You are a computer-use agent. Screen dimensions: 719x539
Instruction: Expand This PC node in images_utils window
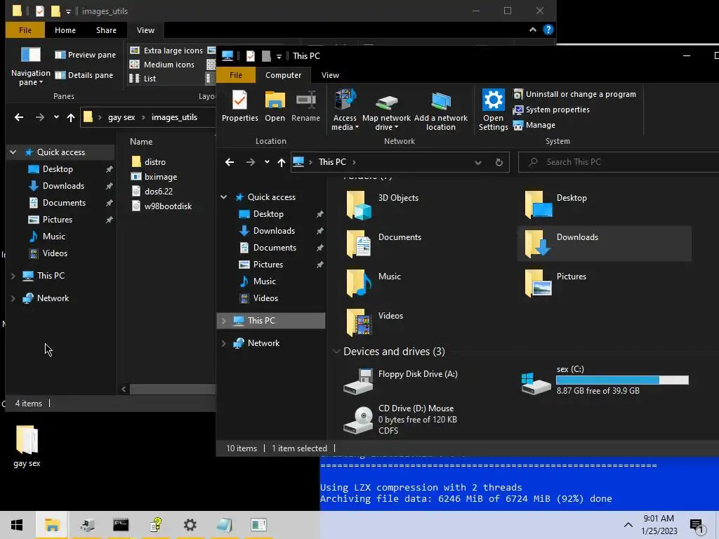pos(13,275)
